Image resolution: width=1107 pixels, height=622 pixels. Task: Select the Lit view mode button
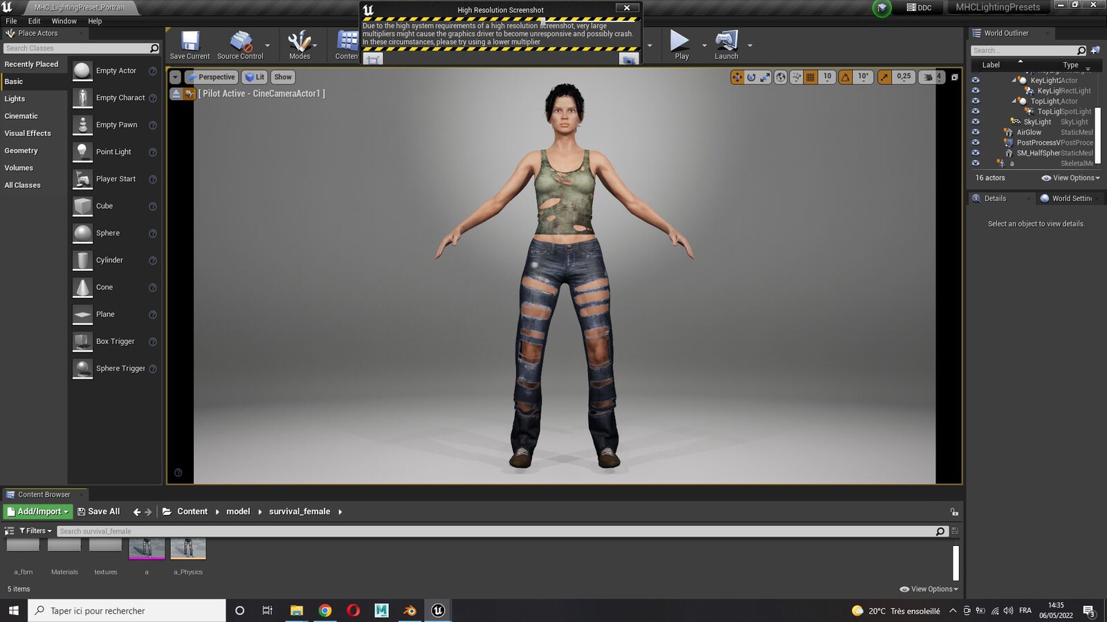coord(255,77)
